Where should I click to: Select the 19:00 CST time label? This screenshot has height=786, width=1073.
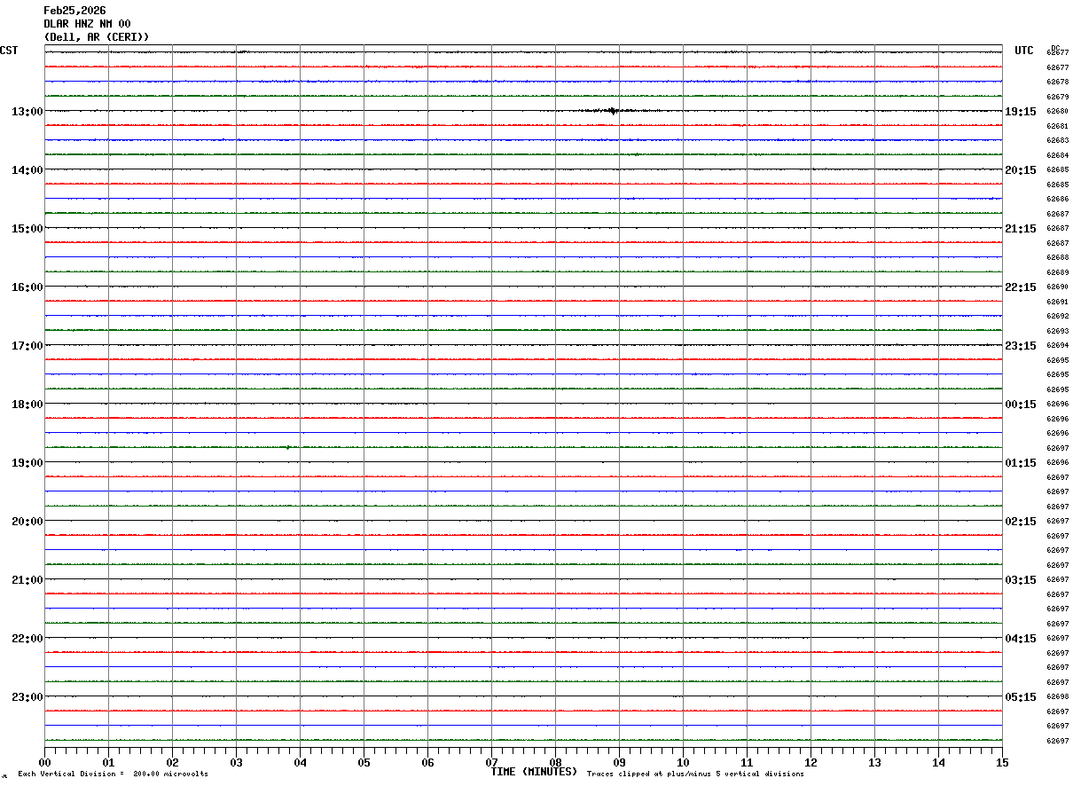27,463
